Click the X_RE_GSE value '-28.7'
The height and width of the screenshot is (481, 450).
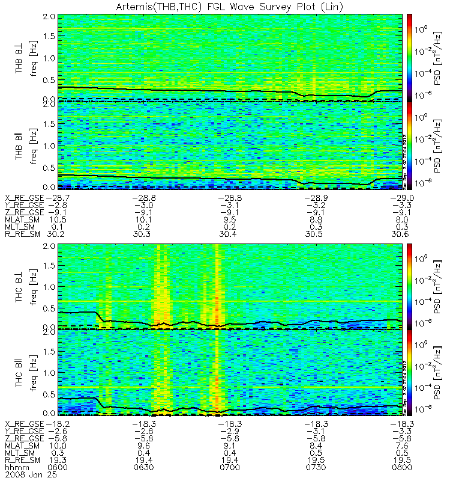pyautogui.click(x=58, y=198)
